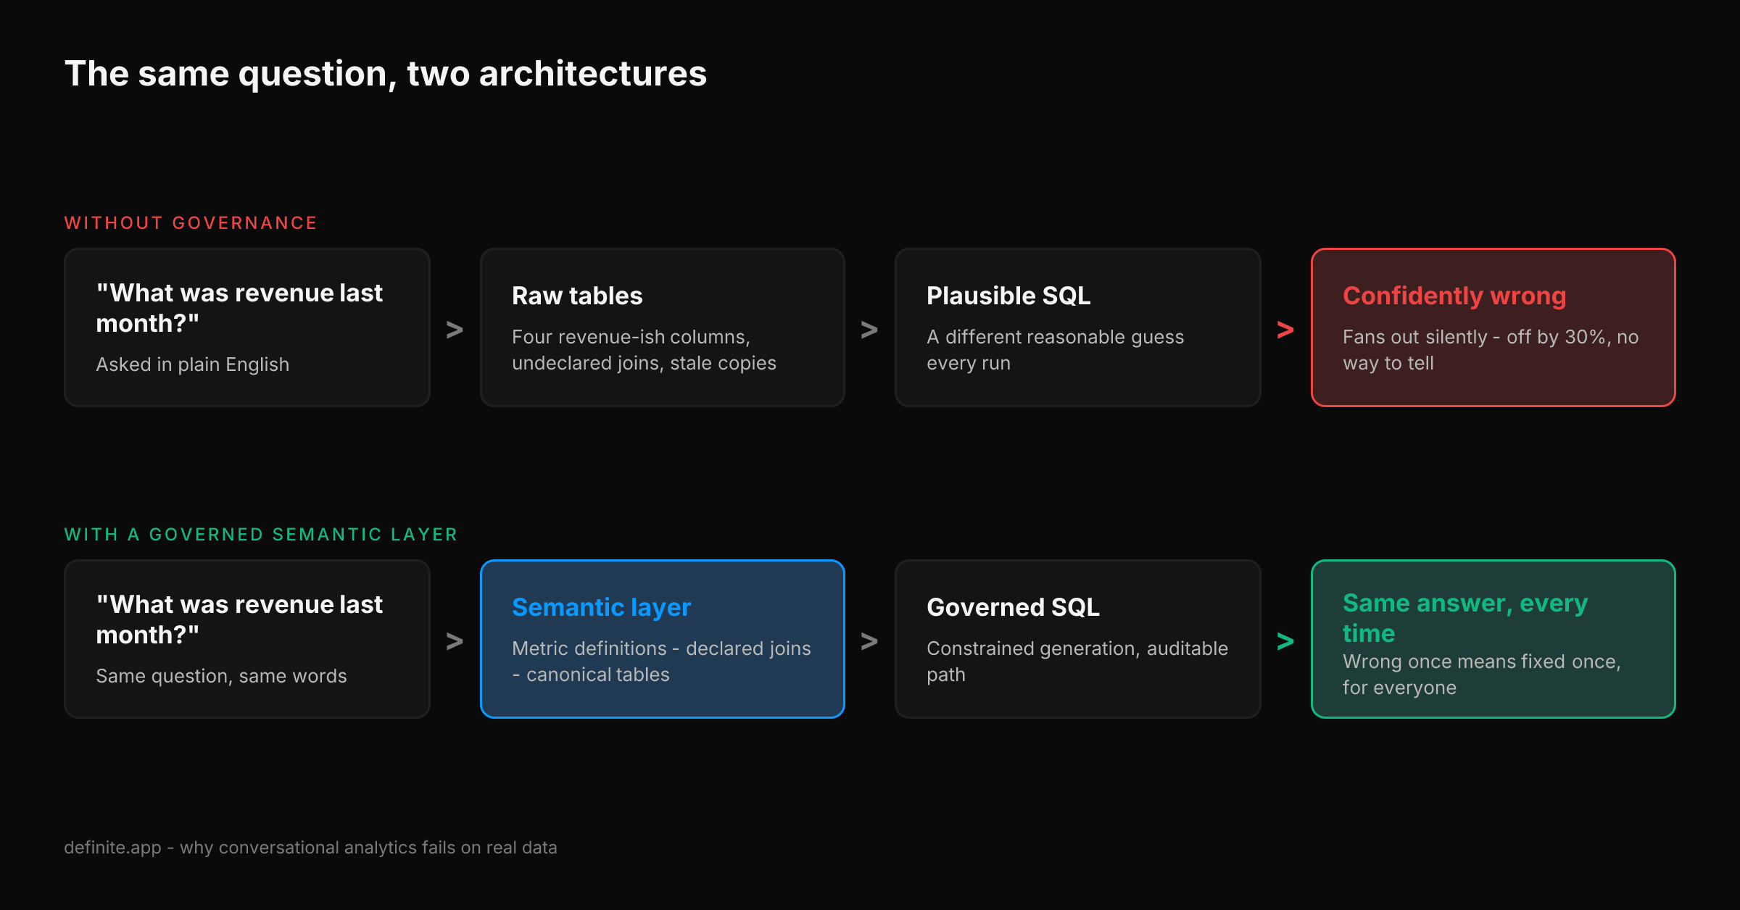The width and height of the screenshot is (1740, 910).
Task: Click the text "Four revenue-ish columns, undeclared joins, stale copies"
Action: [x=644, y=350]
